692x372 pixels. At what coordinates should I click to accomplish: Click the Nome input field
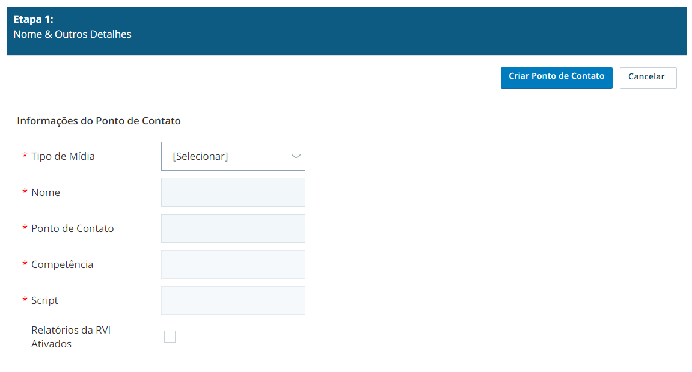233,192
